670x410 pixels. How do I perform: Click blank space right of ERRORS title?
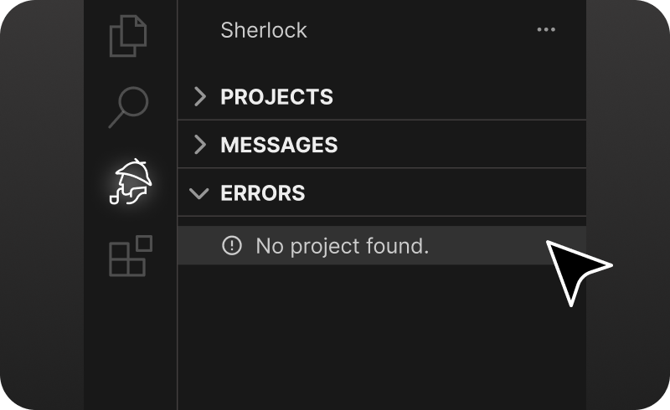click(444, 193)
